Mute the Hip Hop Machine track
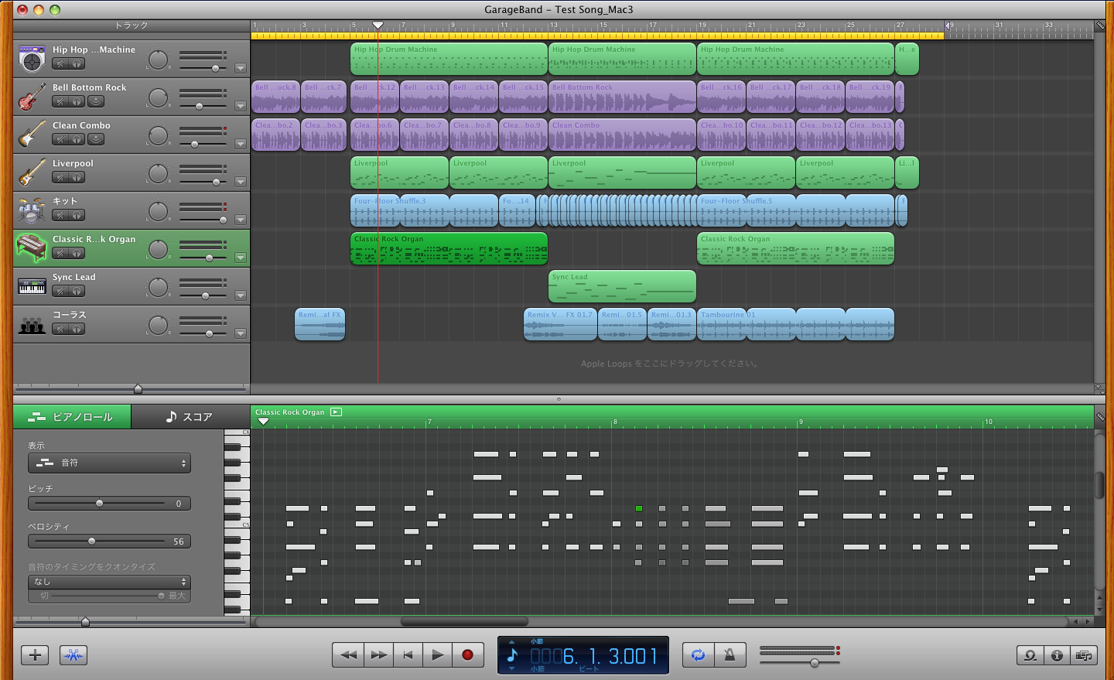1114x680 pixels. [61, 63]
